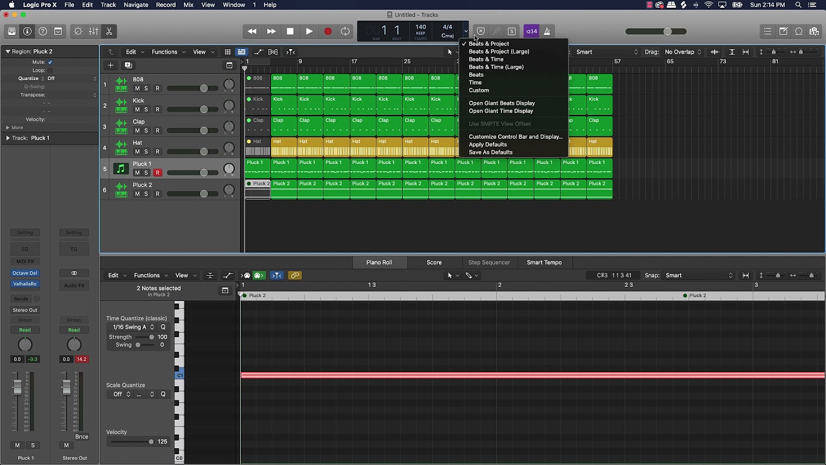
Task: Toggle Waveform Zoom icon in Tracks toolbar
Action: (714, 52)
